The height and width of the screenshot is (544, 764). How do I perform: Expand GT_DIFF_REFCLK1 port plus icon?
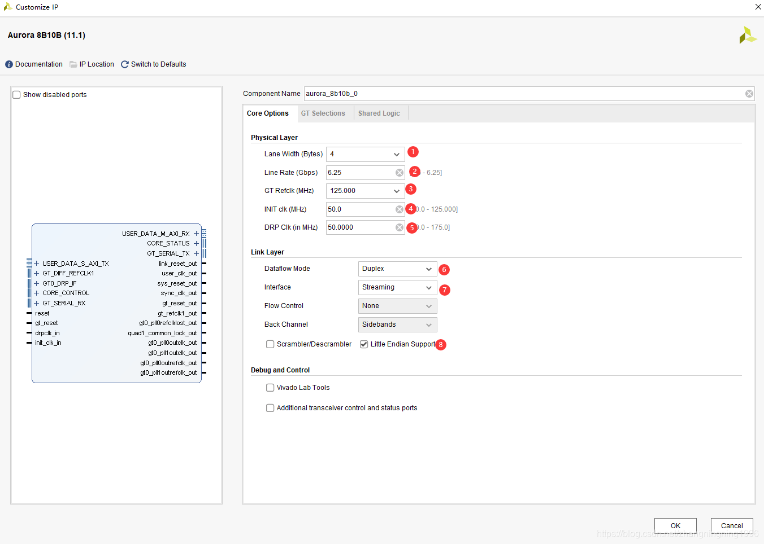coord(37,273)
